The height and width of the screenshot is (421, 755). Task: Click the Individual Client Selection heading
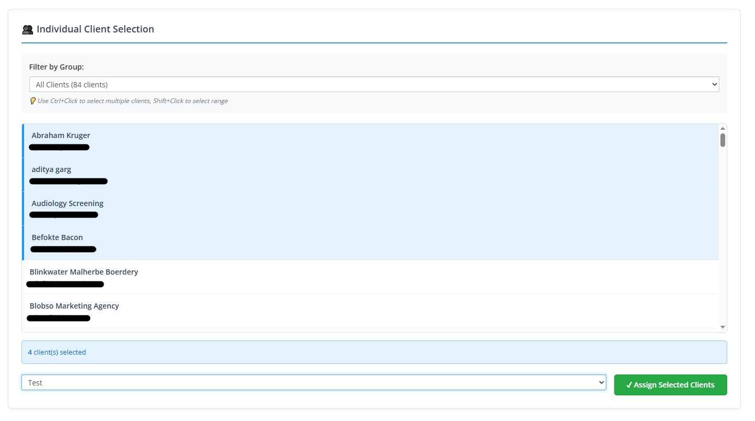tap(95, 29)
